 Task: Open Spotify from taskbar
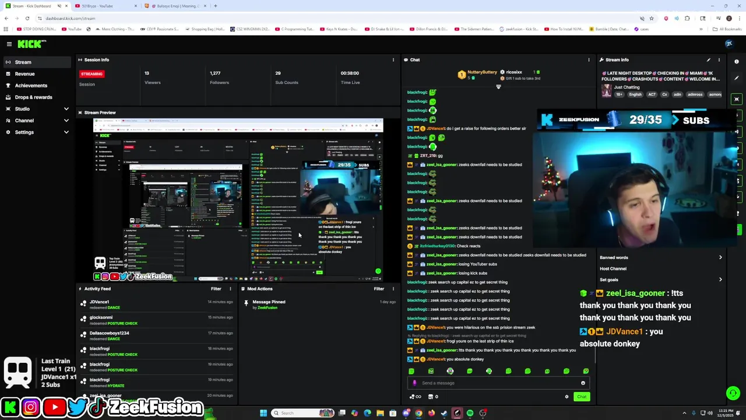click(x=470, y=413)
